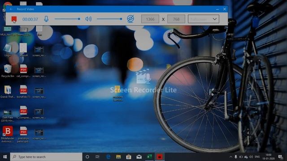Expand hidden system tray icons chevron

coord(231,157)
